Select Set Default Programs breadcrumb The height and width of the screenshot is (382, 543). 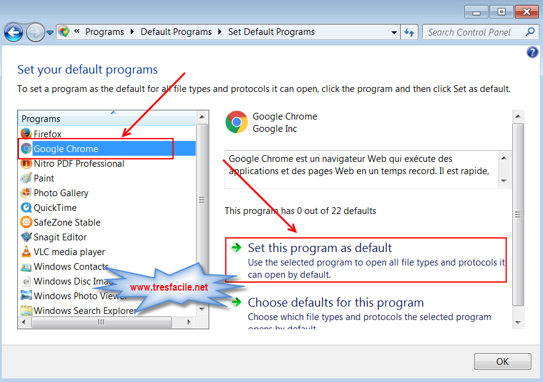coord(271,32)
